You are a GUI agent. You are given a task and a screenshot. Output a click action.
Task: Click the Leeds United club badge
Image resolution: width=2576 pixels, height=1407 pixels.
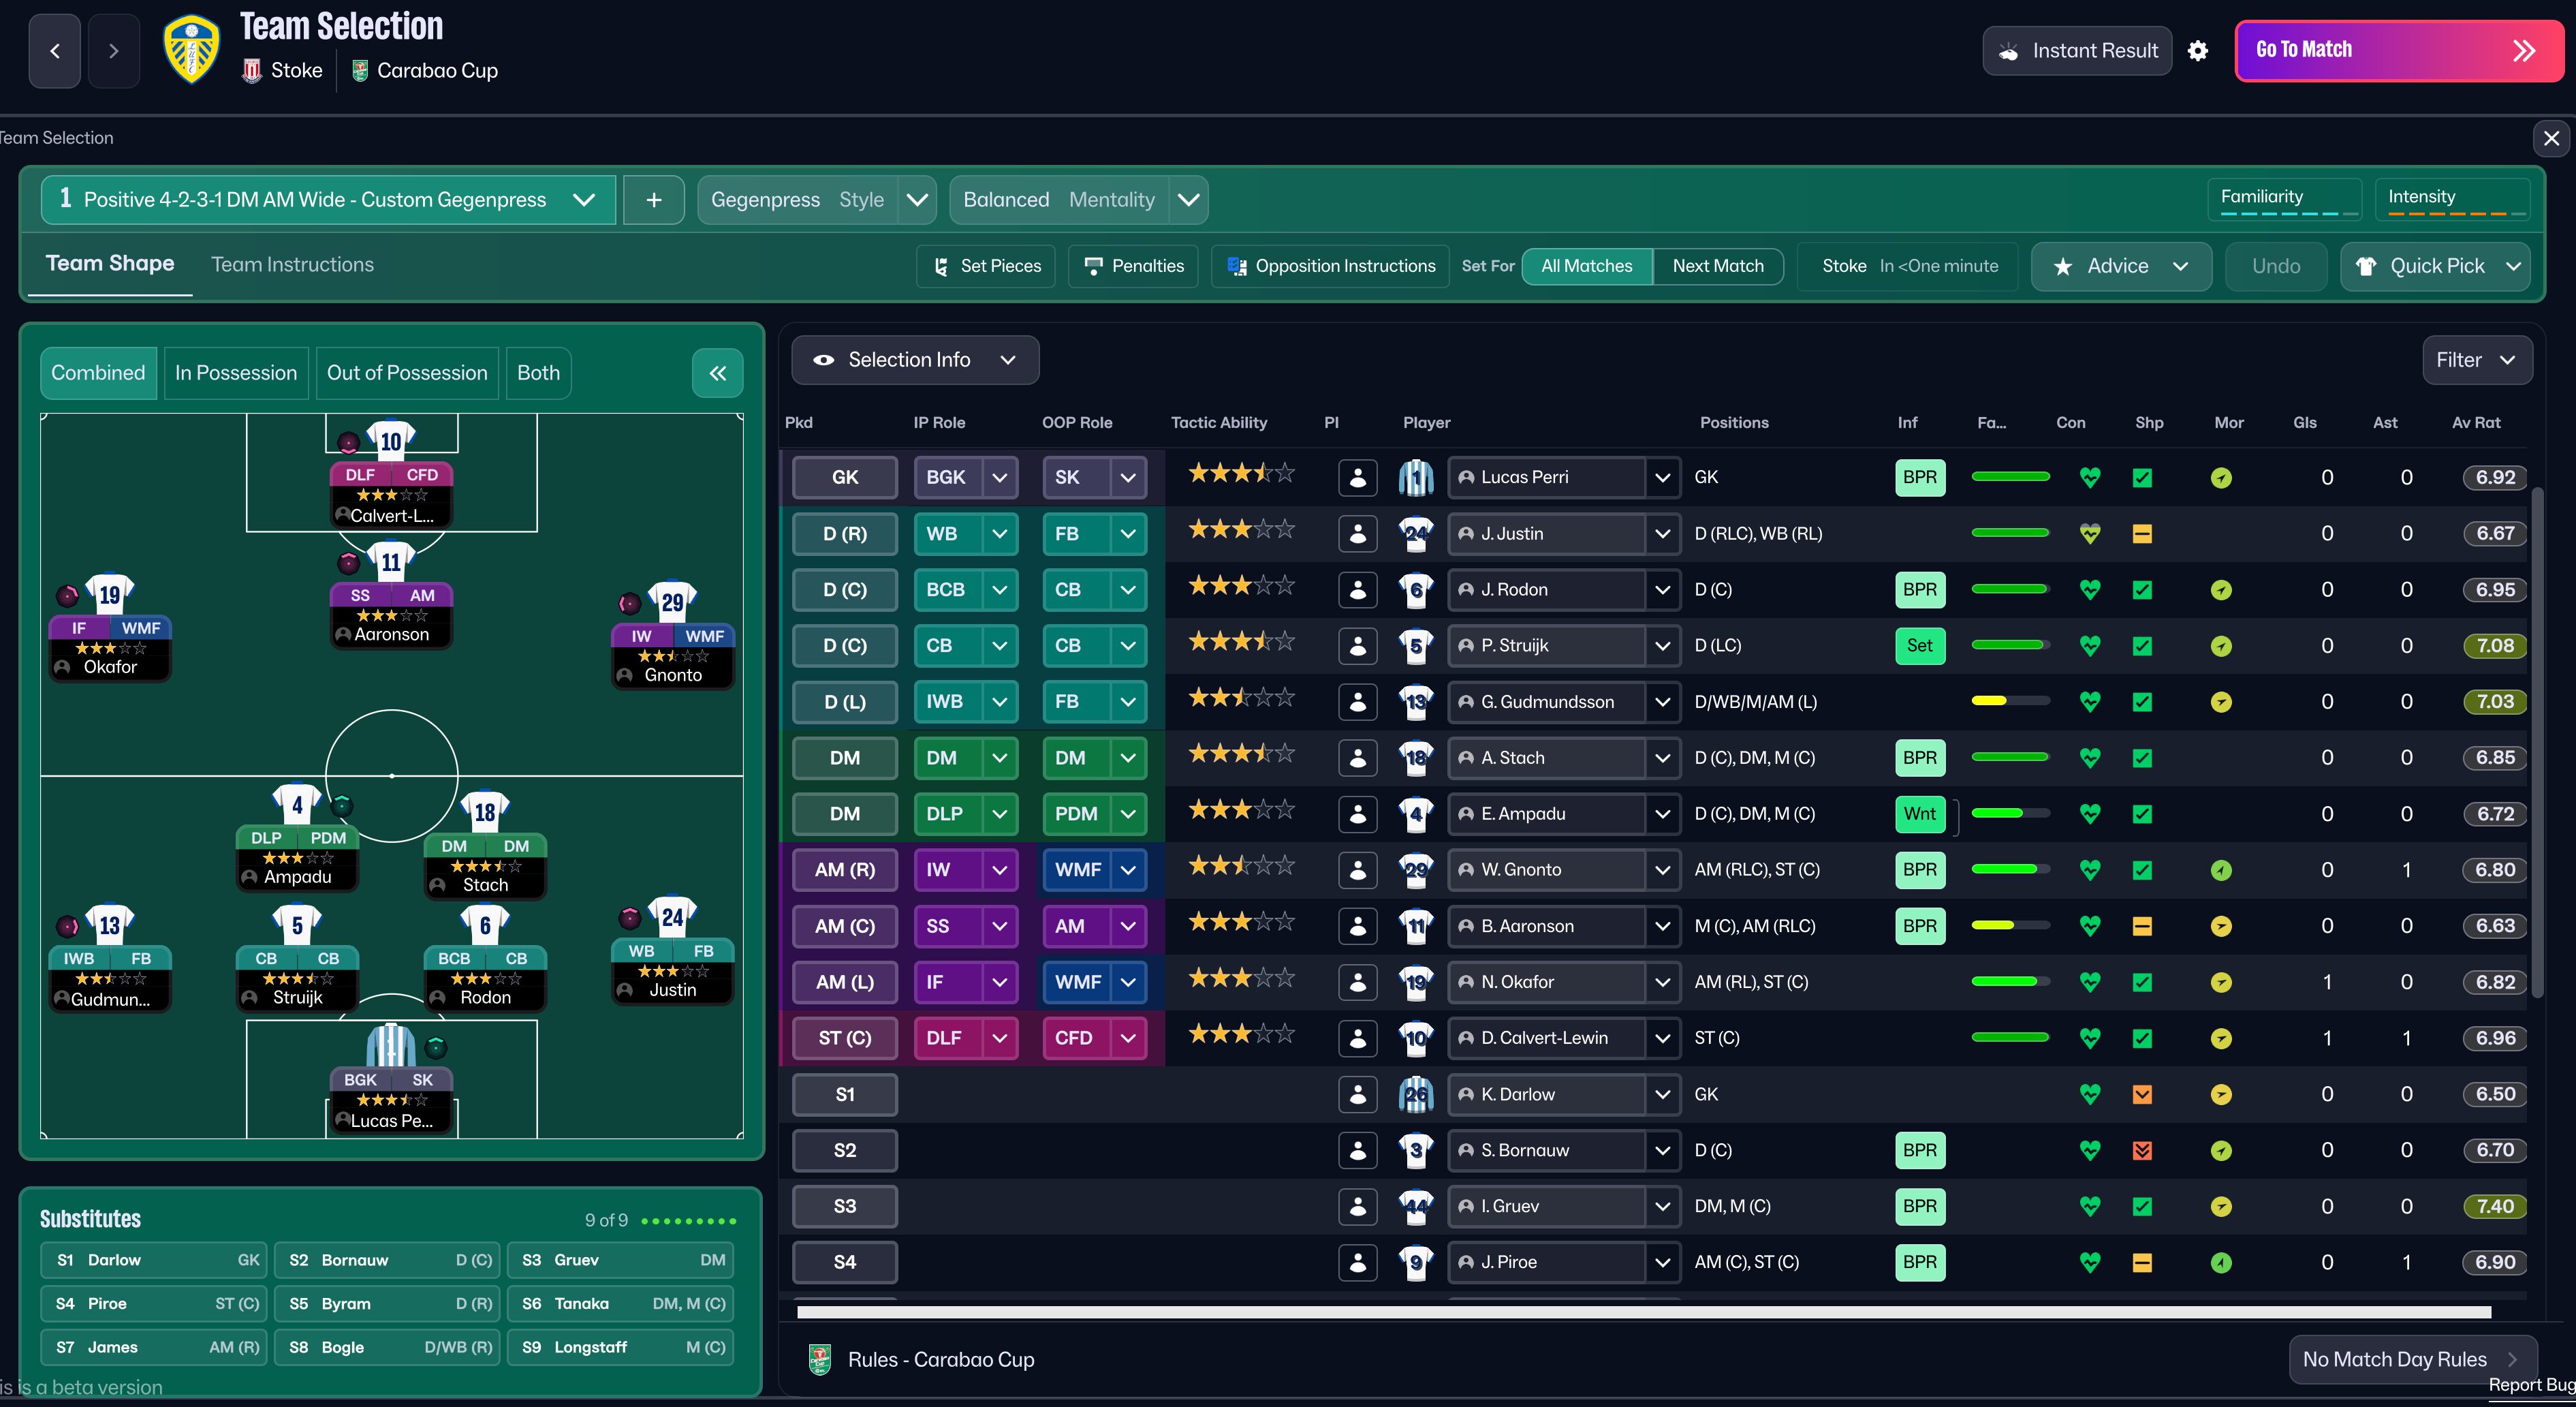(191, 50)
